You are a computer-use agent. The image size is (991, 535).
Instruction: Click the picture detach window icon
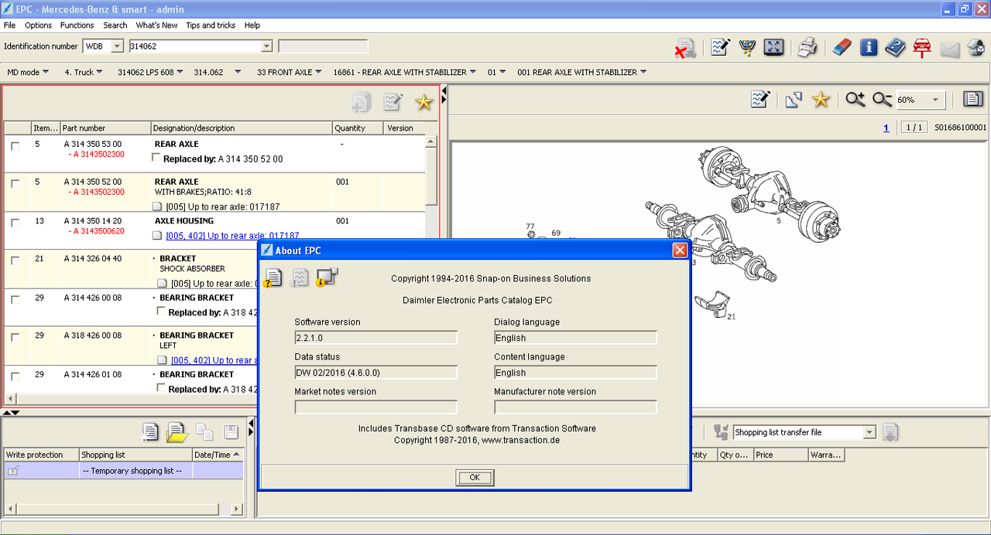click(793, 100)
